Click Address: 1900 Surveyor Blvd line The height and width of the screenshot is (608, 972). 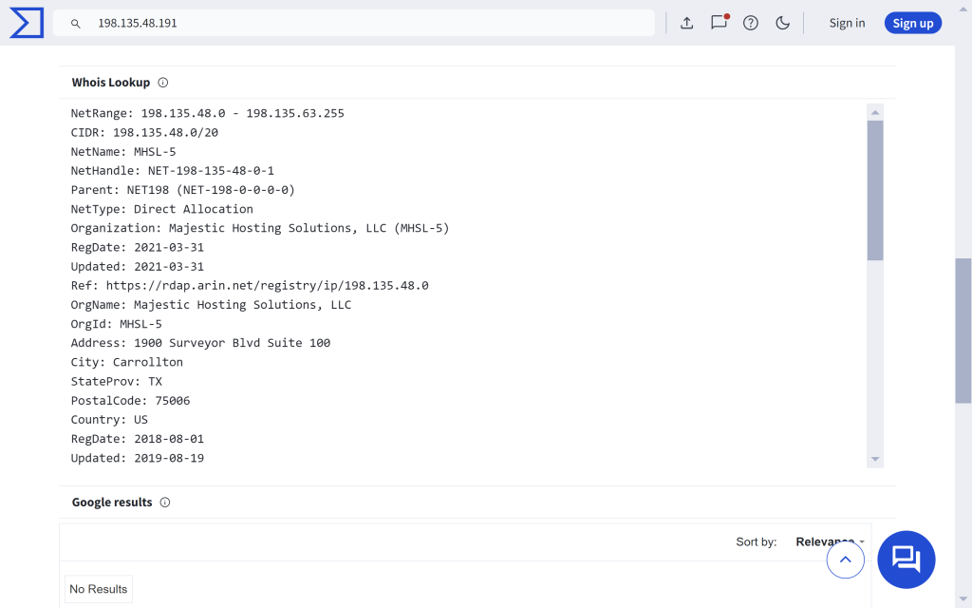point(200,343)
